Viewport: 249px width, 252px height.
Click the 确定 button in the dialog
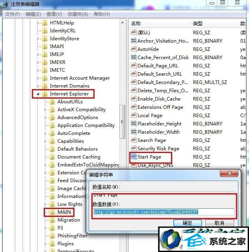(188, 223)
